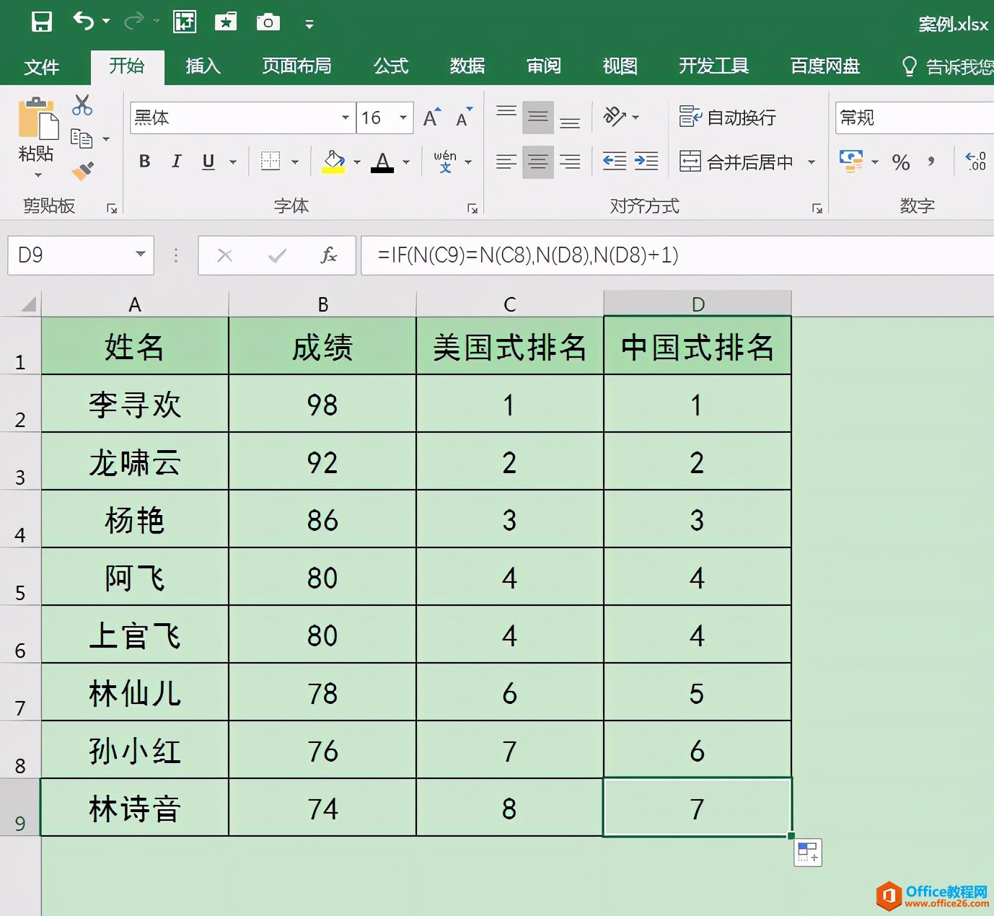Open the Customize Quick Access Toolbar arrow
Image resolution: width=994 pixels, height=916 pixels.
[x=309, y=25]
